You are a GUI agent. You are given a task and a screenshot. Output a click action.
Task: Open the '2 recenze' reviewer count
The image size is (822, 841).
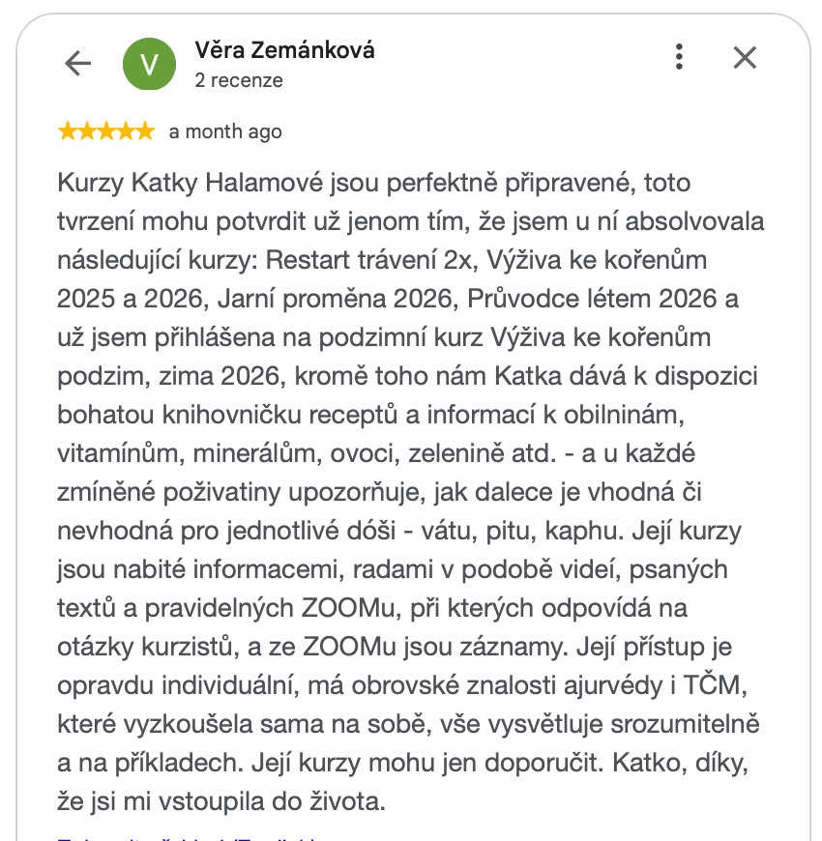(239, 80)
